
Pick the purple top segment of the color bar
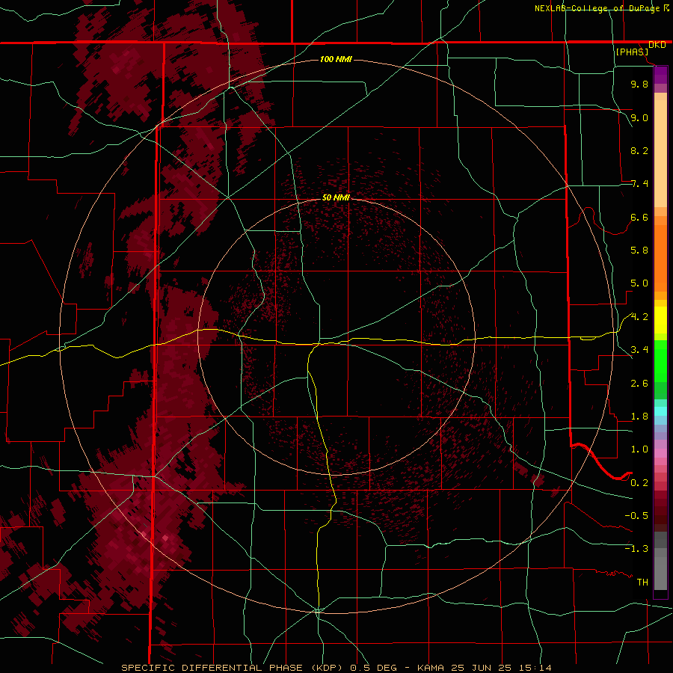point(660,75)
